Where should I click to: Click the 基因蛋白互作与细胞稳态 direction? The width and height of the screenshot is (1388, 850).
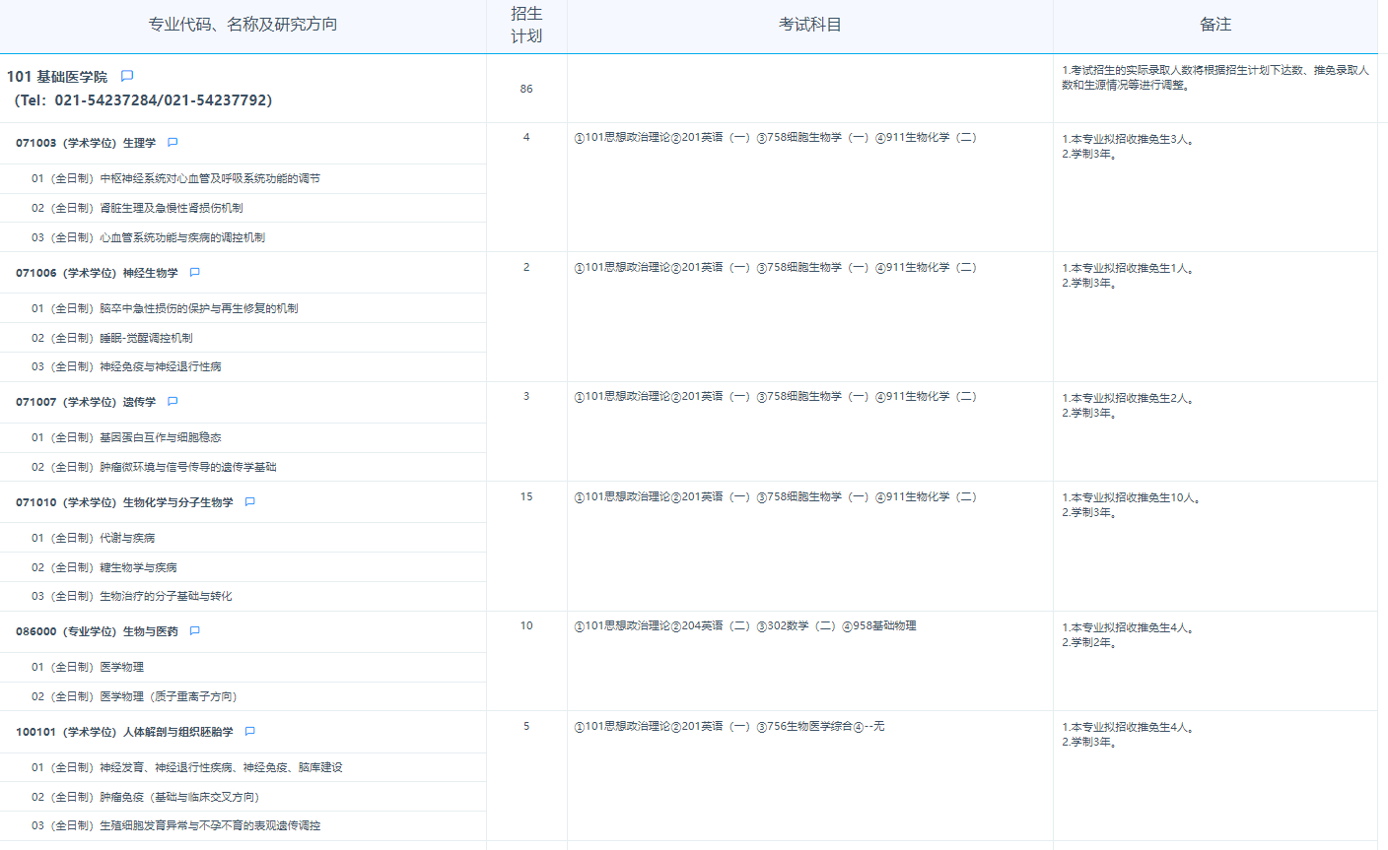160,437
